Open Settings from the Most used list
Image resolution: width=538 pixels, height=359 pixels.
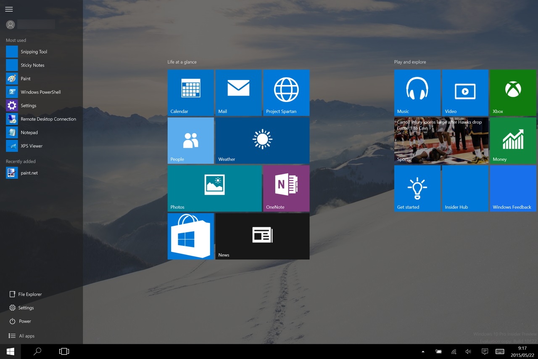point(41,106)
